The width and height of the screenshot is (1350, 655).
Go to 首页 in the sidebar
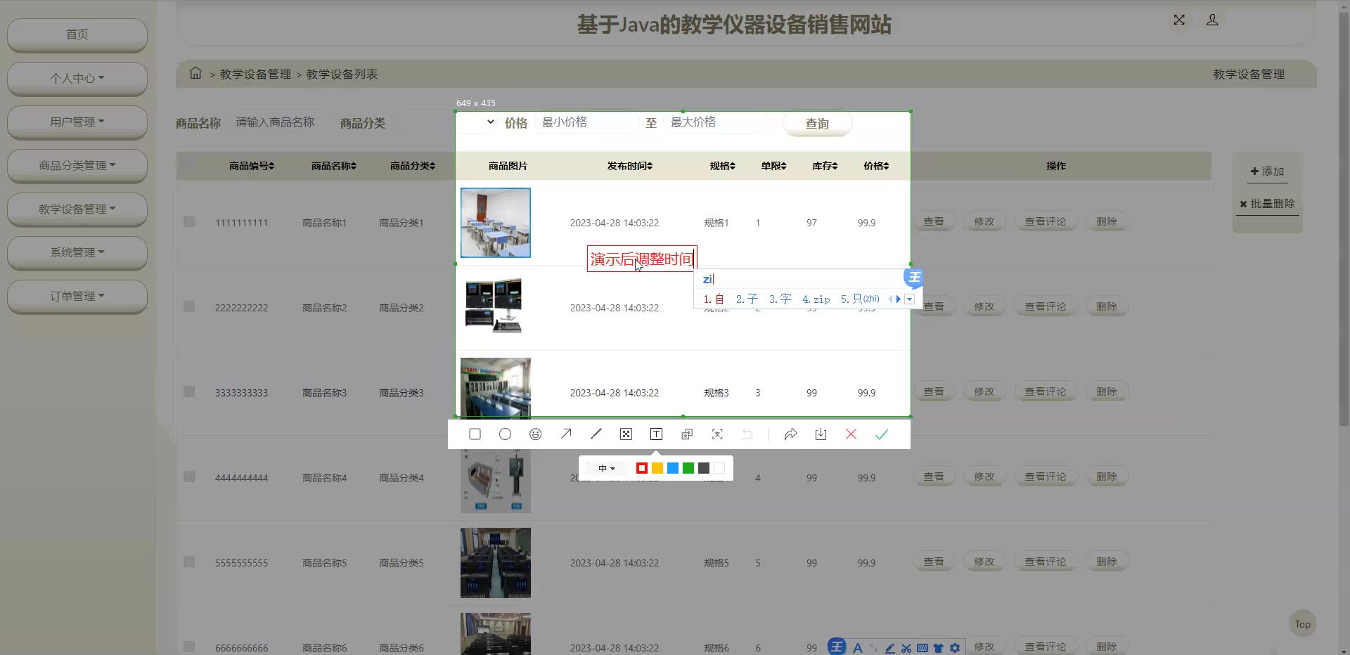[77, 34]
